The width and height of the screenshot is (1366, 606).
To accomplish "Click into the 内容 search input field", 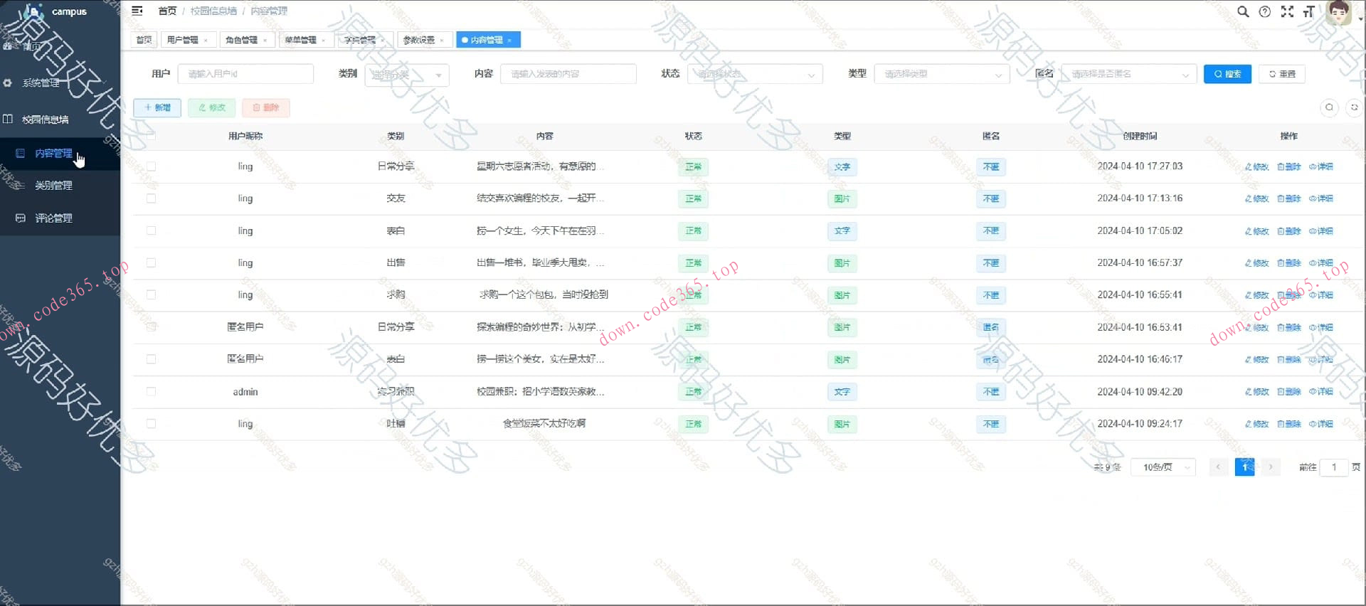I will pyautogui.click(x=568, y=74).
